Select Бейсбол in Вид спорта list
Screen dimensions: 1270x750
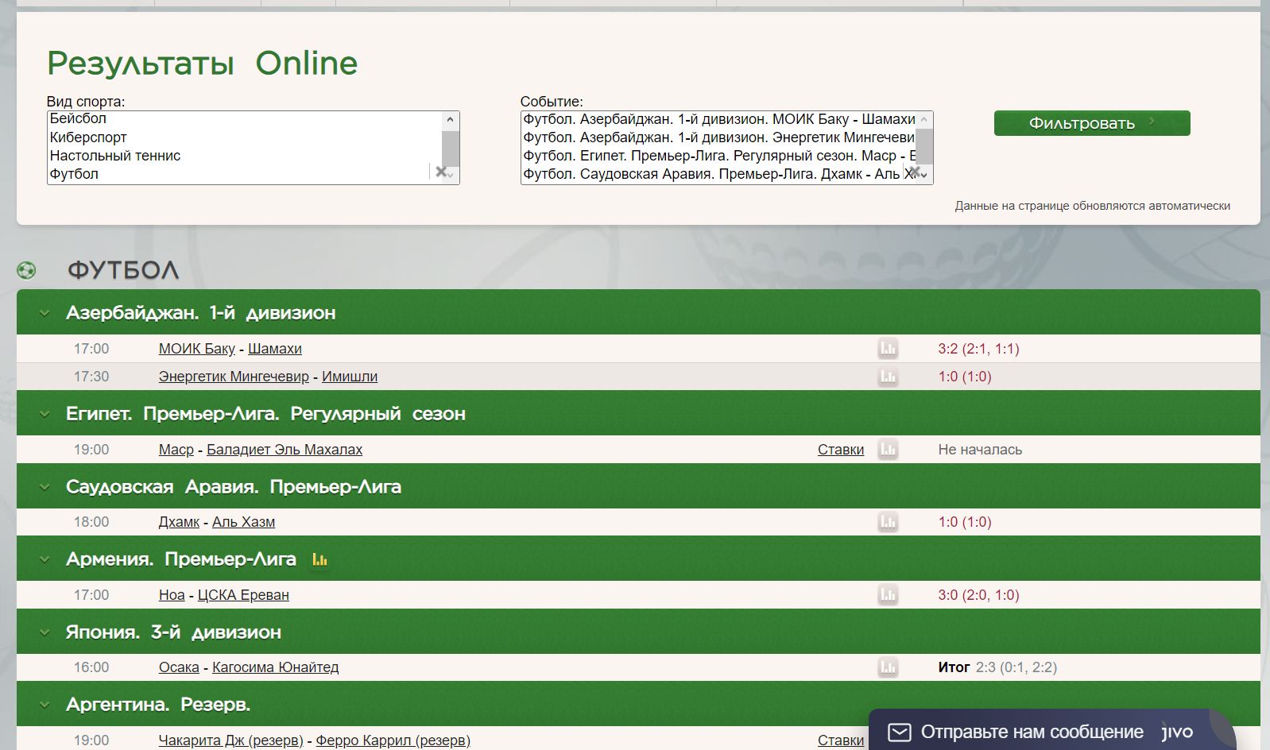[244, 119]
